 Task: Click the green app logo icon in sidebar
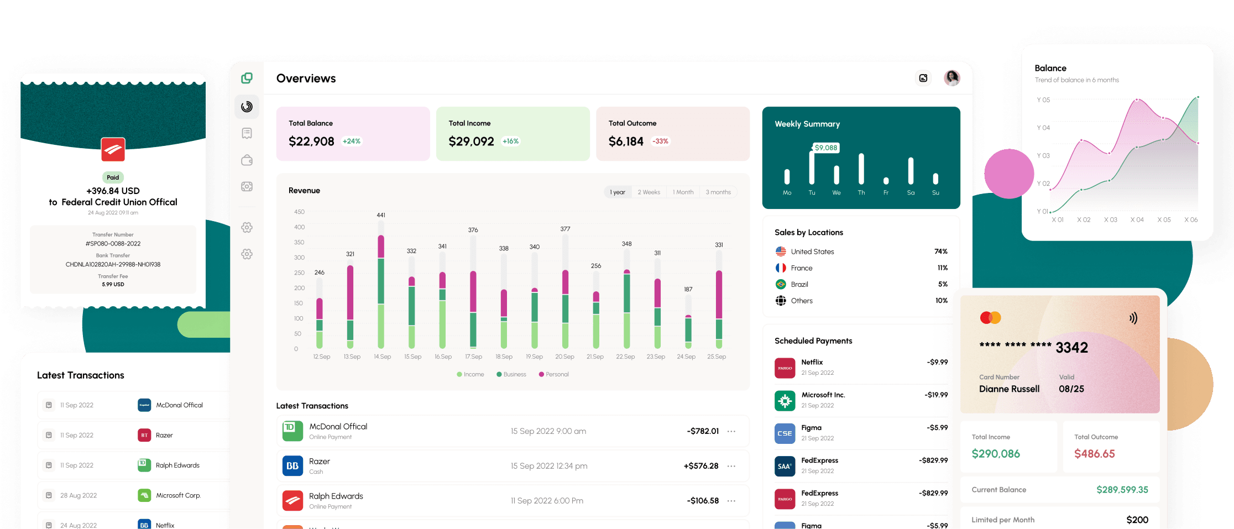point(247,78)
